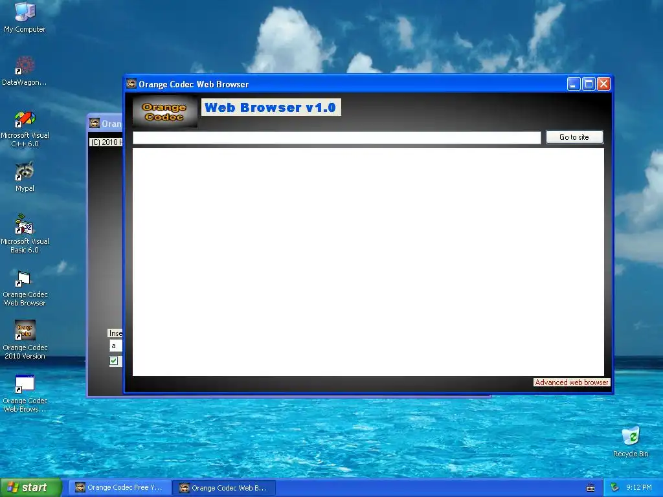663x497 pixels.
Task: Click inside the blank web page area
Action: [x=368, y=261]
